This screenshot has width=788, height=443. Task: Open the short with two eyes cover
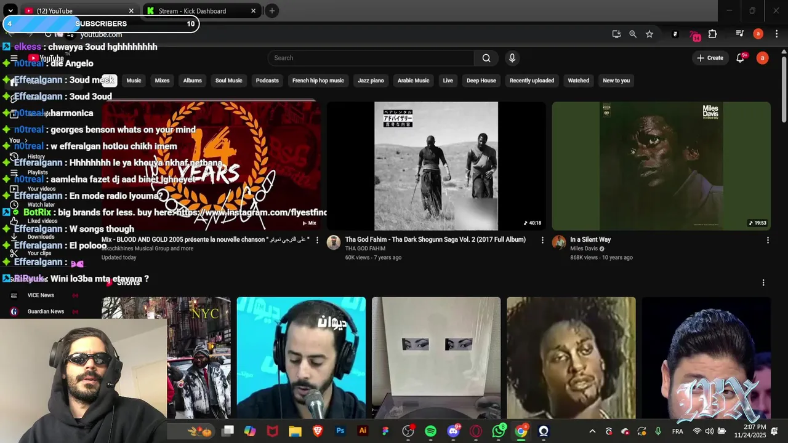coord(436,358)
